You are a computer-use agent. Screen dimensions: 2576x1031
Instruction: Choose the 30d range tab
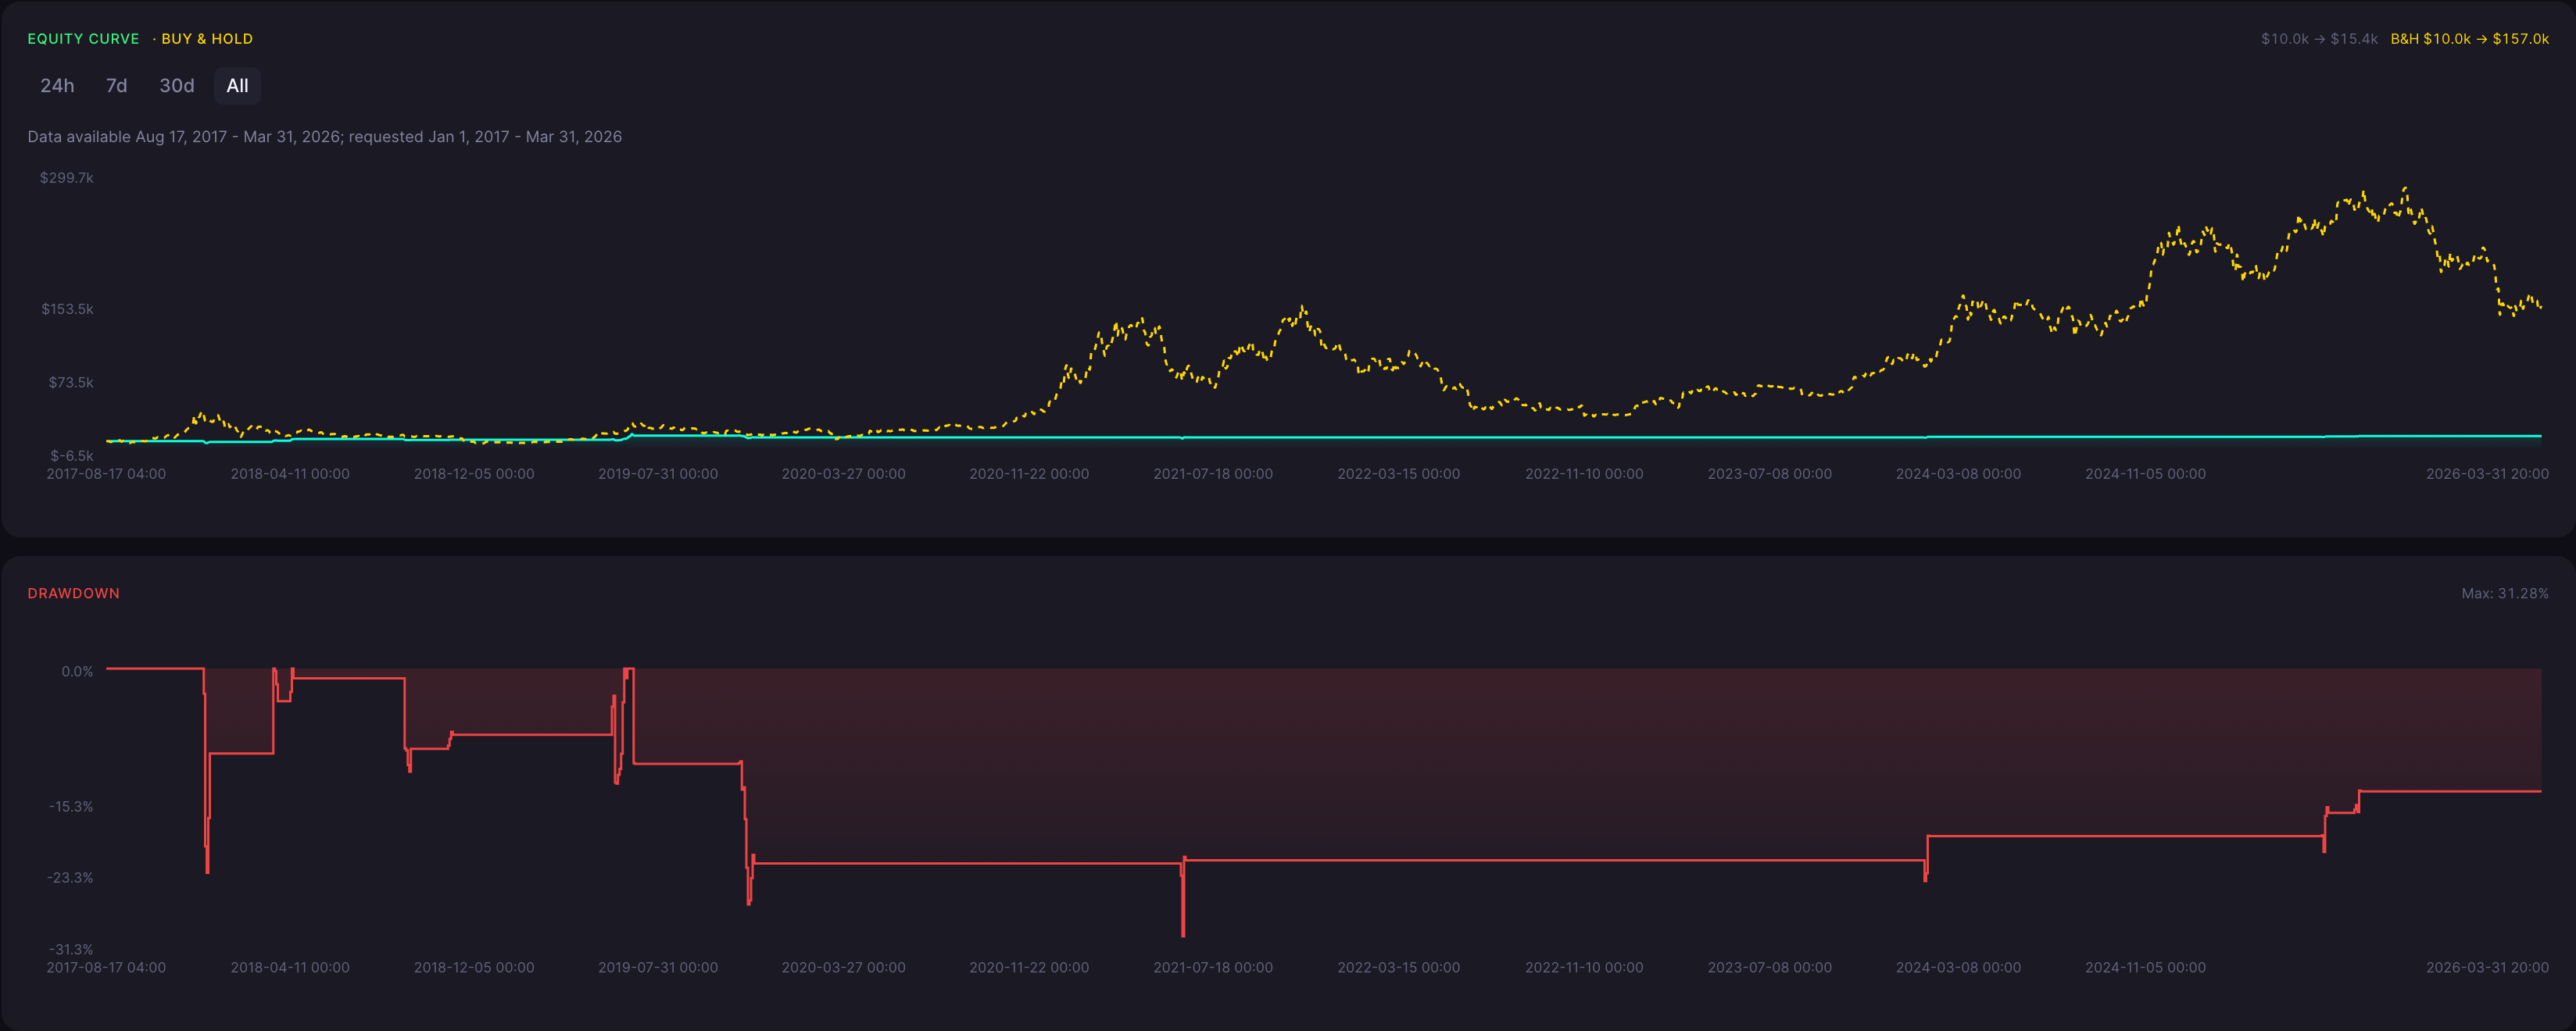[177, 86]
